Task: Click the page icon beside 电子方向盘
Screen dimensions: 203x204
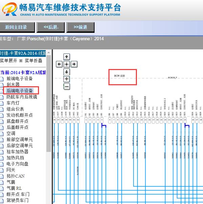Action: click(x=2, y=164)
